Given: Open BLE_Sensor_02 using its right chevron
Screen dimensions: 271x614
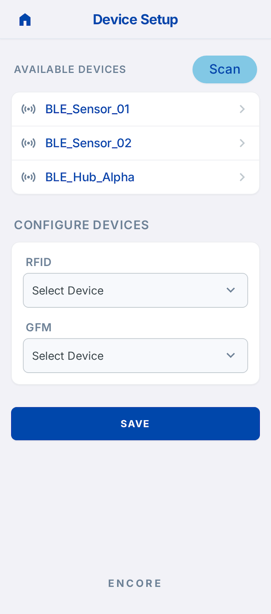Looking at the screenshot, I should click(x=242, y=143).
